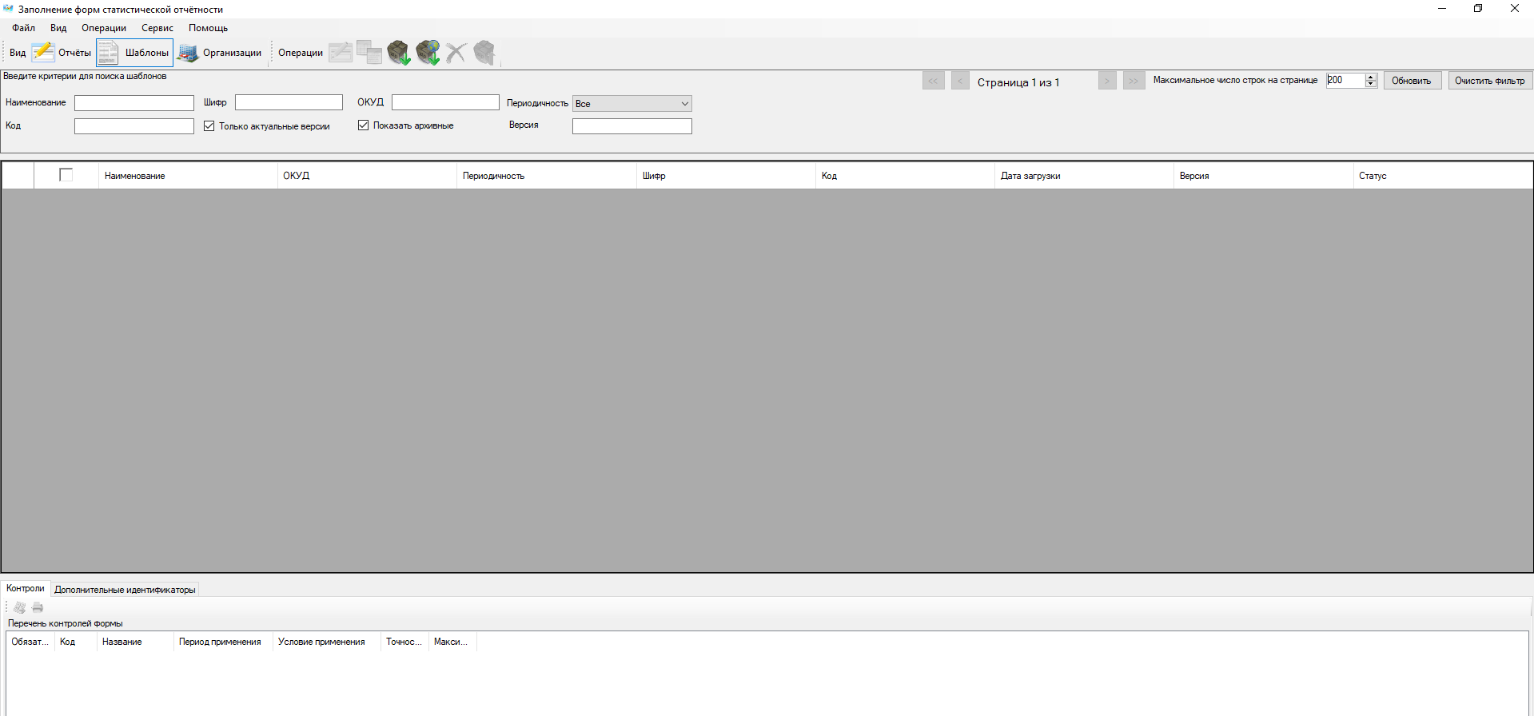1534x716 pixels.
Task: Open the Операции menu in the menu bar
Action: point(104,28)
